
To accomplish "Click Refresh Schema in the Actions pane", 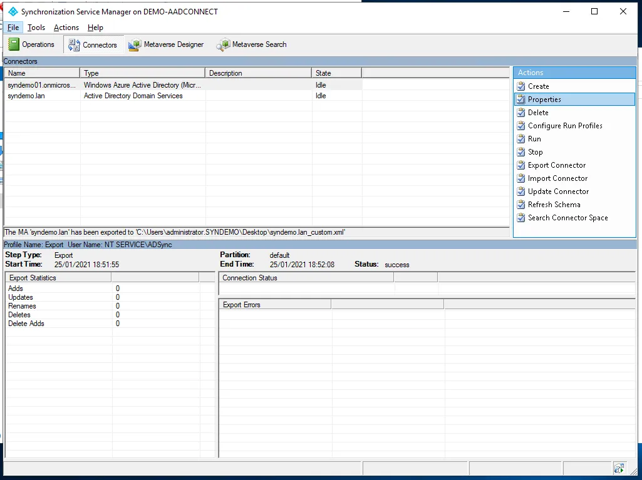I will 554,205.
